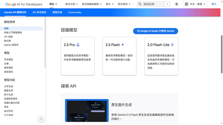Expand the 更多選項 menu

click(124, 4)
